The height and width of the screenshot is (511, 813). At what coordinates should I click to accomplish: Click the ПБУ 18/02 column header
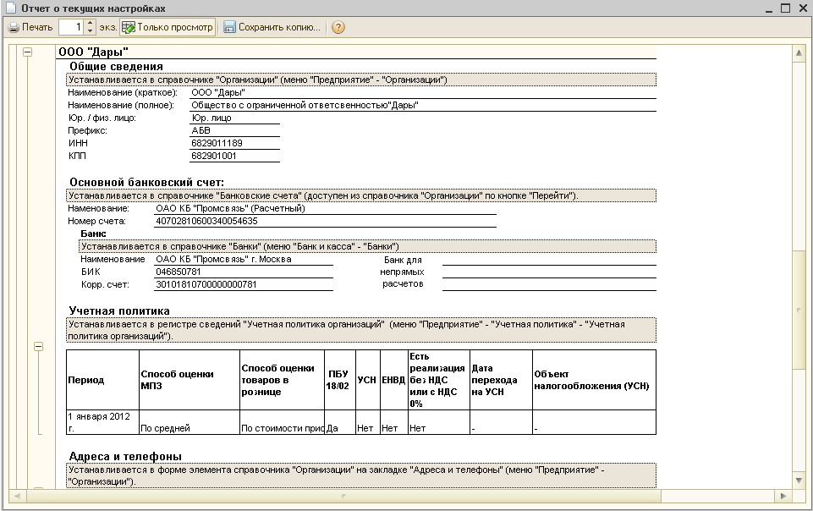click(339, 380)
